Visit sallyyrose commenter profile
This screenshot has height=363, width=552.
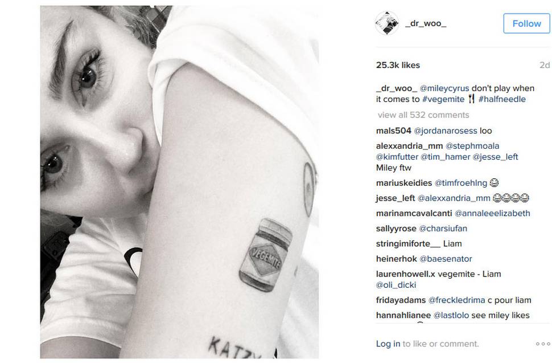(x=396, y=229)
